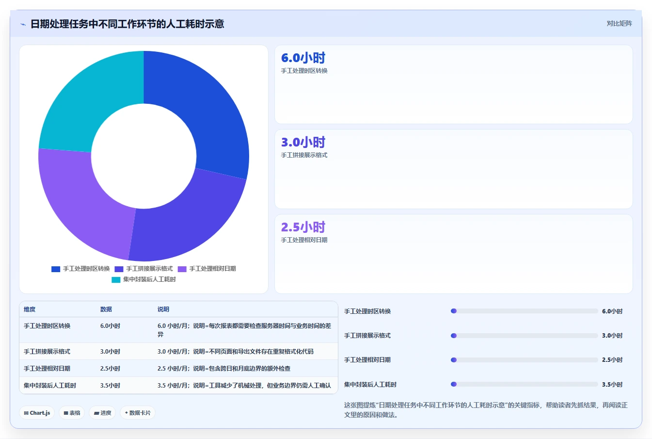652x439 pixels.
Task: Select table cell 集中封装后人工耗时
Action: pos(50,386)
